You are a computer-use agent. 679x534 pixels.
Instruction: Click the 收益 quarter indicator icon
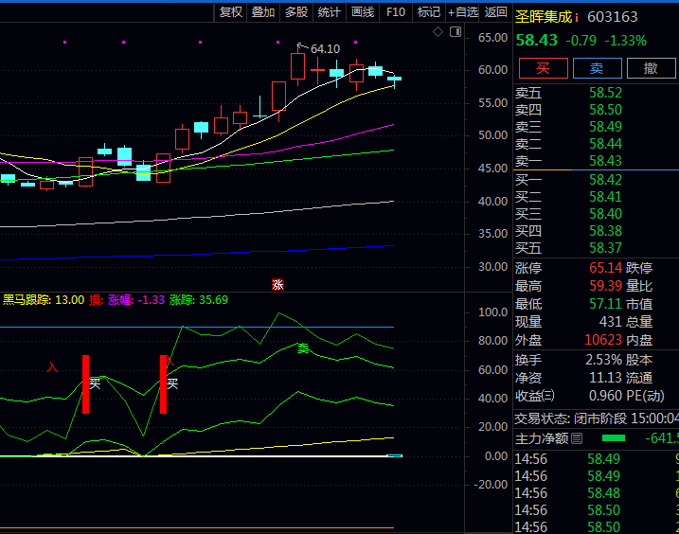(x=548, y=396)
